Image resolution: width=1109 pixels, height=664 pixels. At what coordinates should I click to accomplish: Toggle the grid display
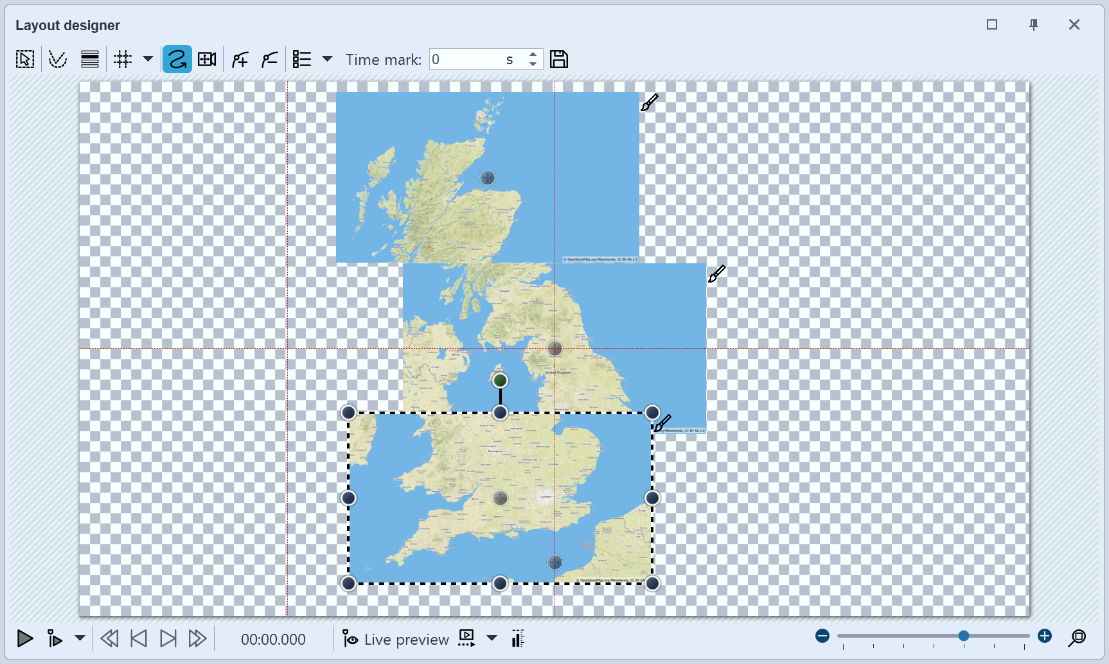(x=123, y=58)
